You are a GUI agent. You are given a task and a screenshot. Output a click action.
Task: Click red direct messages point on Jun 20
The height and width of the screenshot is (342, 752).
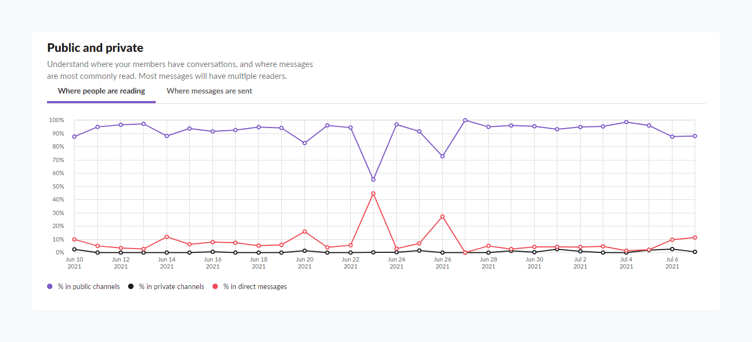point(304,232)
